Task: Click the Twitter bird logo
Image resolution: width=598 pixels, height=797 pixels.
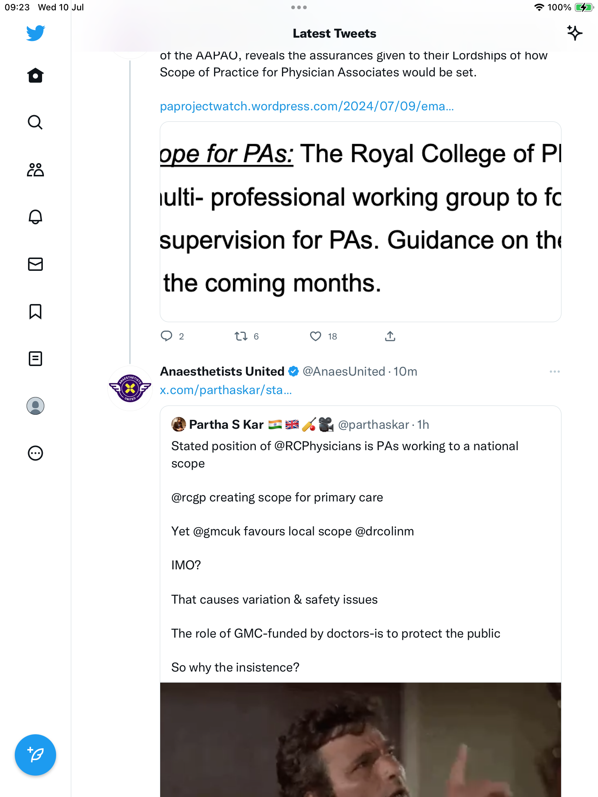Action: (x=35, y=33)
